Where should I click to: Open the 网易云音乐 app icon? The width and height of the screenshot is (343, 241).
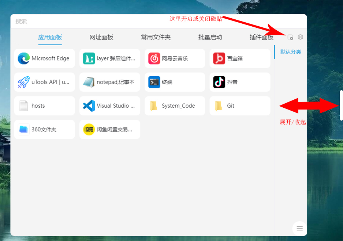154,58
